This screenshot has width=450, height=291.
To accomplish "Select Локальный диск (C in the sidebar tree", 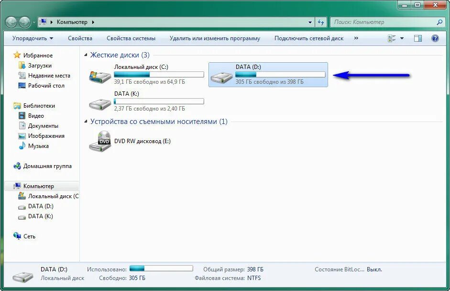I will click(53, 196).
